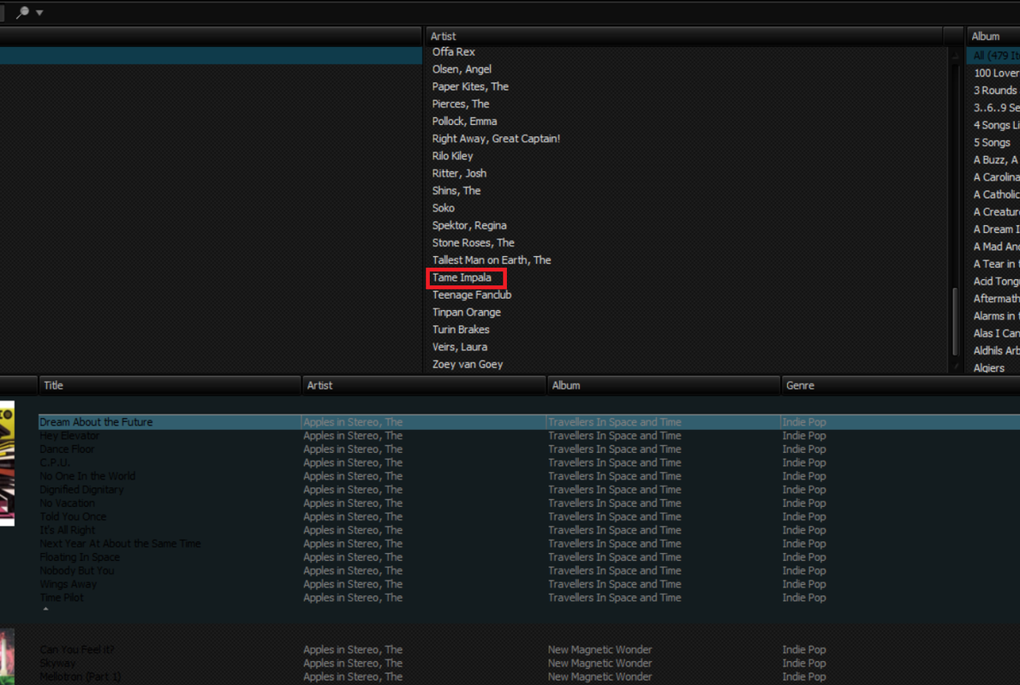
Task: Select artist Zoey van Goey
Action: [x=468, y=364]
